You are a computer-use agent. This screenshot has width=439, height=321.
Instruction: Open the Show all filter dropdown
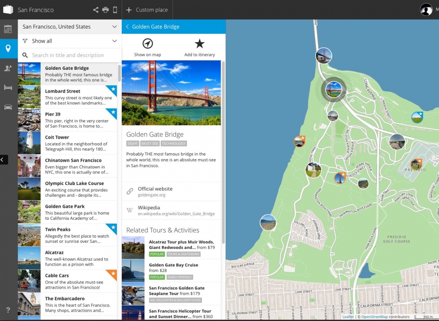pyautogui.click(x=114, y=41)
